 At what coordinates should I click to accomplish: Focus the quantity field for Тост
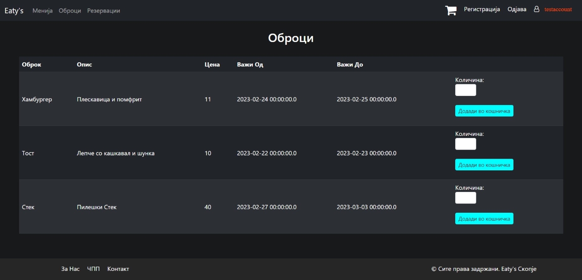[466, 144]
